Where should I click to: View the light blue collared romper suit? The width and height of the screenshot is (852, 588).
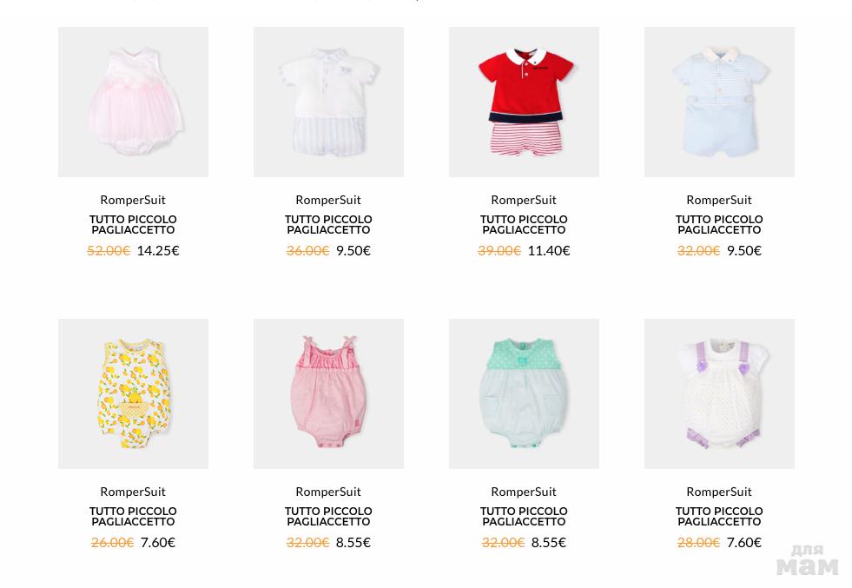pos(719,102)
